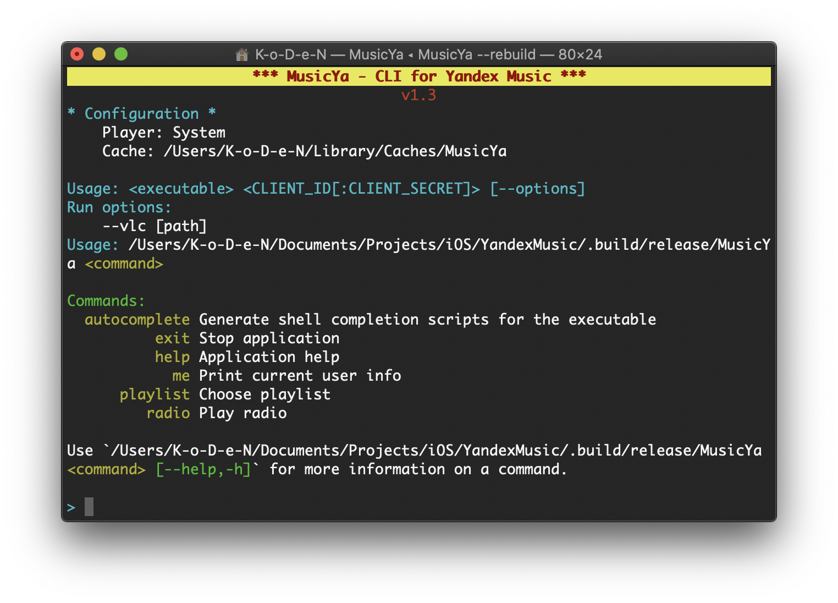Image resolution: width=838 pixels, height=603 pixels.
Task: Click the 'Stop application' description
Action: (x=269, y=338)
